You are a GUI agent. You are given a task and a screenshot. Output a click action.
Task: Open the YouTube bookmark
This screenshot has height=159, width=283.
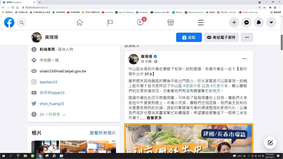tap(108, 12)
